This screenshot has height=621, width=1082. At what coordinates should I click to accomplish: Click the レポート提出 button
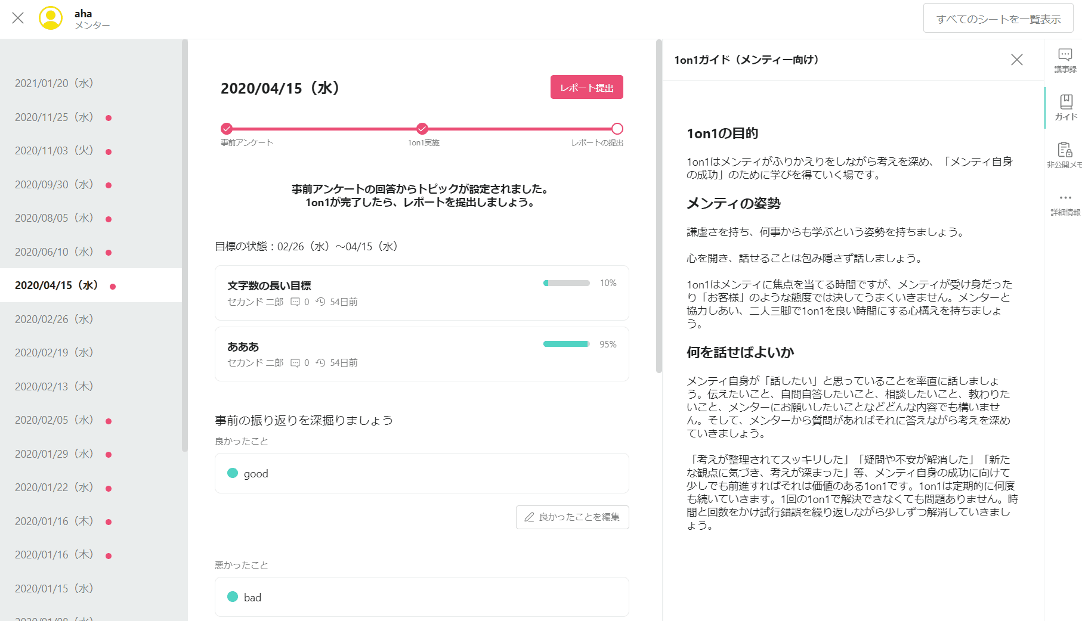tap(586, 88)
